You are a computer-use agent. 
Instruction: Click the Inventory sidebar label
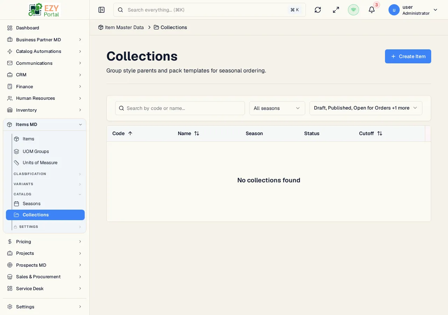coord(26,110)
